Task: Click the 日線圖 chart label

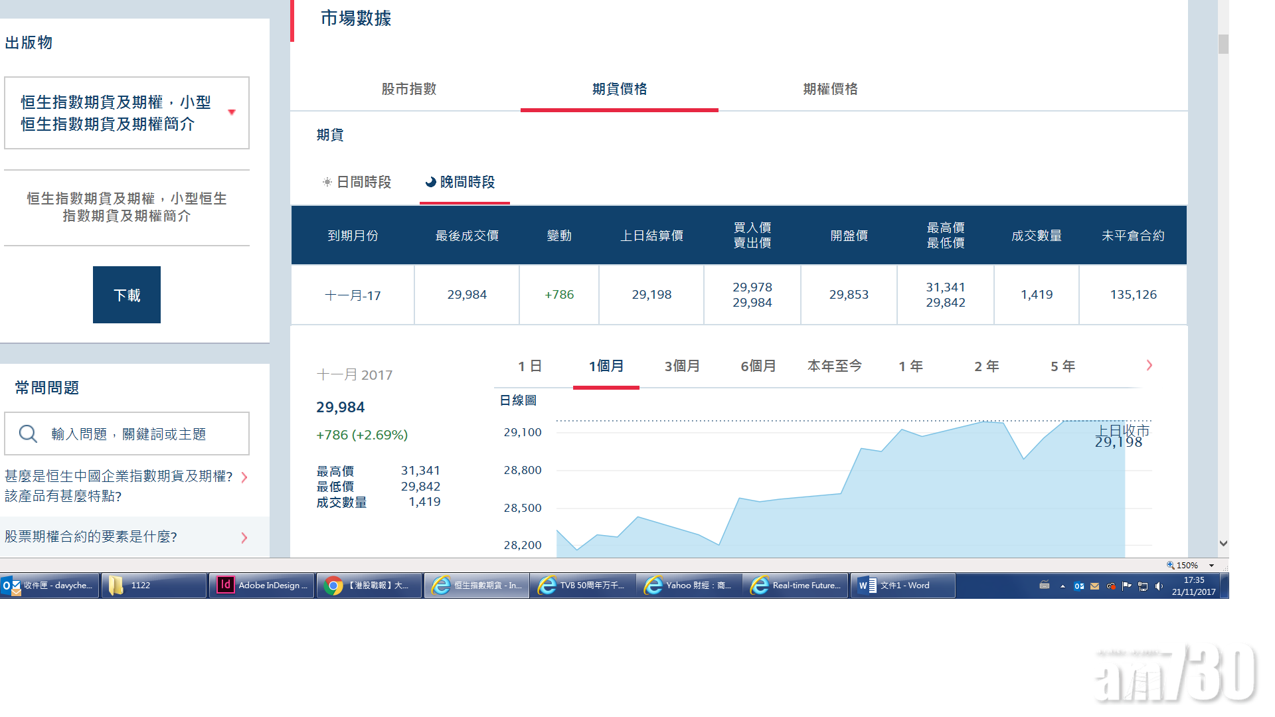Action: [518, 400]
